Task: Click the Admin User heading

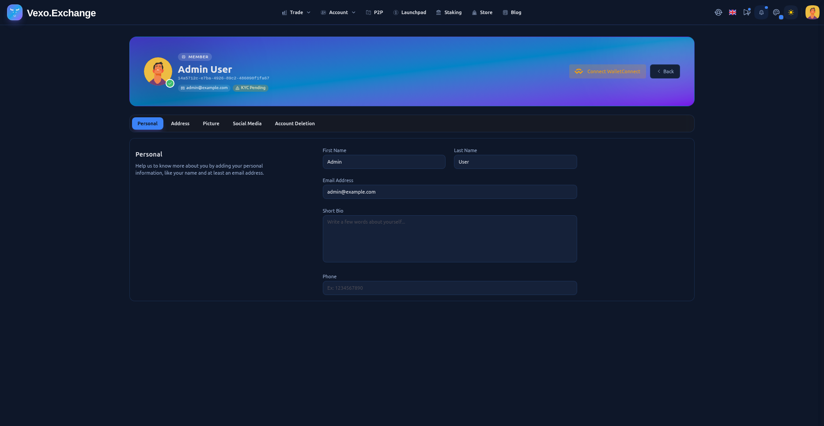Action: click(x=205, y=69)
